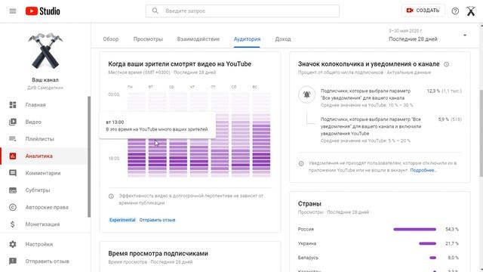483x272 pixels.
Task: Click the Время просмотра подписчиками heading
Action: (x=158, y=253)
